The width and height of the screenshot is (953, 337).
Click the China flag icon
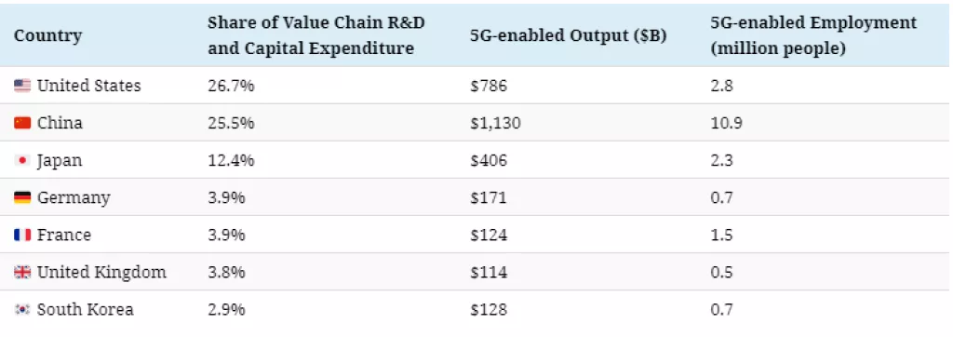22,123
